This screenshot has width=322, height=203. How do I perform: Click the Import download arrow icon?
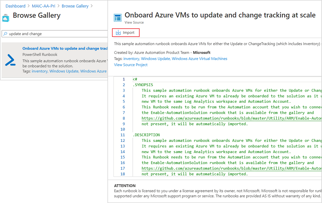tap(118, 33)
